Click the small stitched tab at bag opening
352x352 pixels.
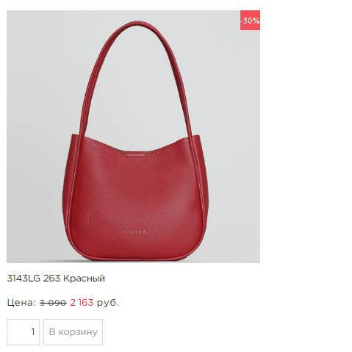(x=135, y=155)
